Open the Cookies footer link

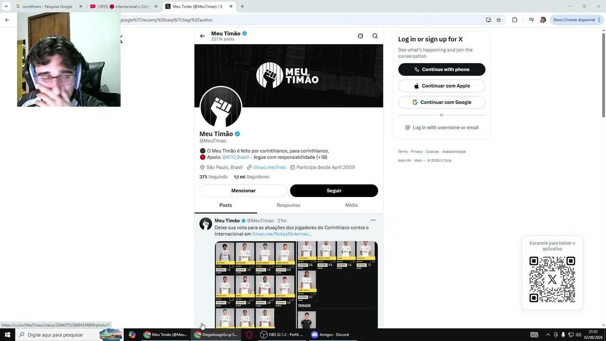[432, 152]
